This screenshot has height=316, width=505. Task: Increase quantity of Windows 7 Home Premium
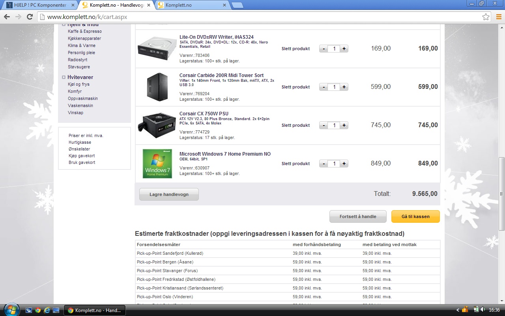344,164
